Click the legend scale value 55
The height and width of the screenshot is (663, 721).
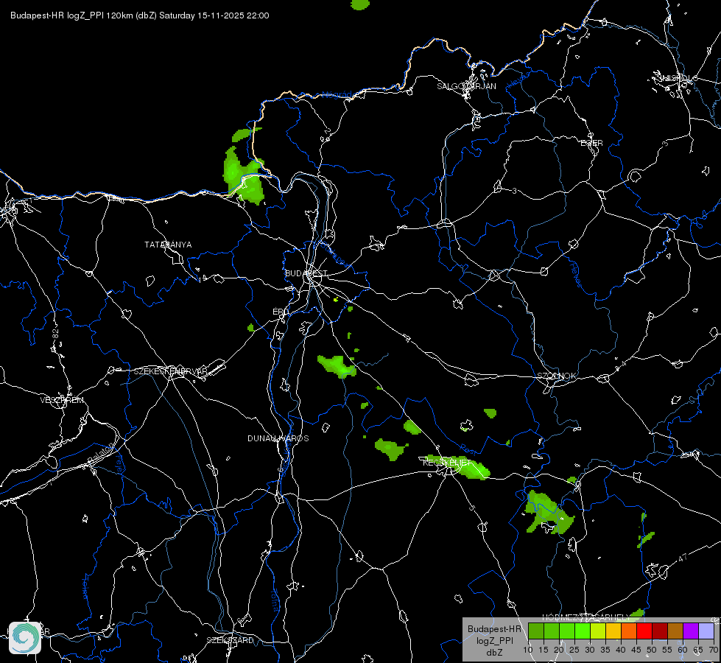(667, 650)
